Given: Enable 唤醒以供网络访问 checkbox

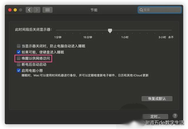Looking at the screenshot, I should [19, 58].
